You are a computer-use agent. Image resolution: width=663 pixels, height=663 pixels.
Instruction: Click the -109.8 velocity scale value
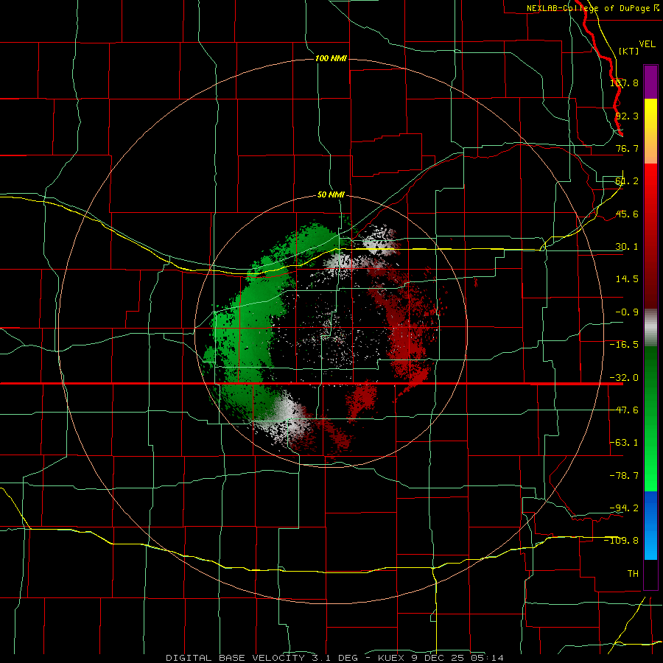(x=622, y=541)
